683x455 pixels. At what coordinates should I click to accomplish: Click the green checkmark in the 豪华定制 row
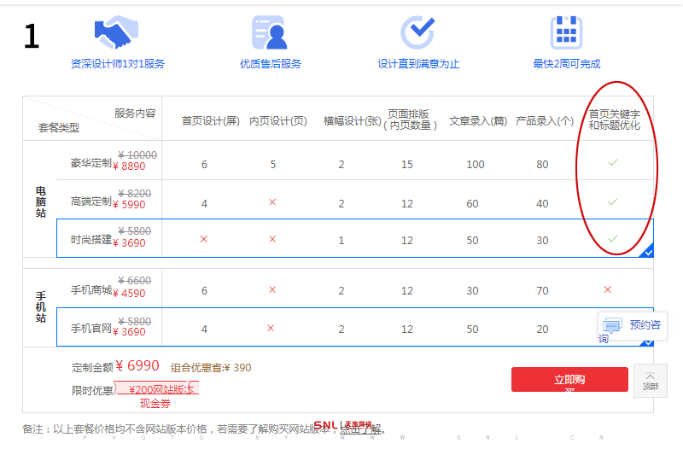point(612,162)
